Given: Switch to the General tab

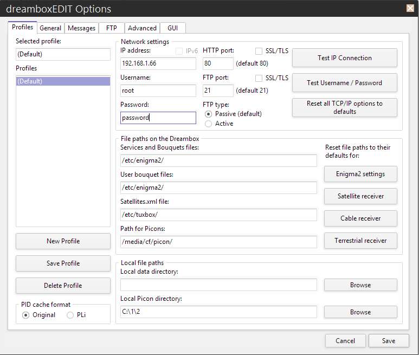Looking at the screenshot, I should click(50, 28).
